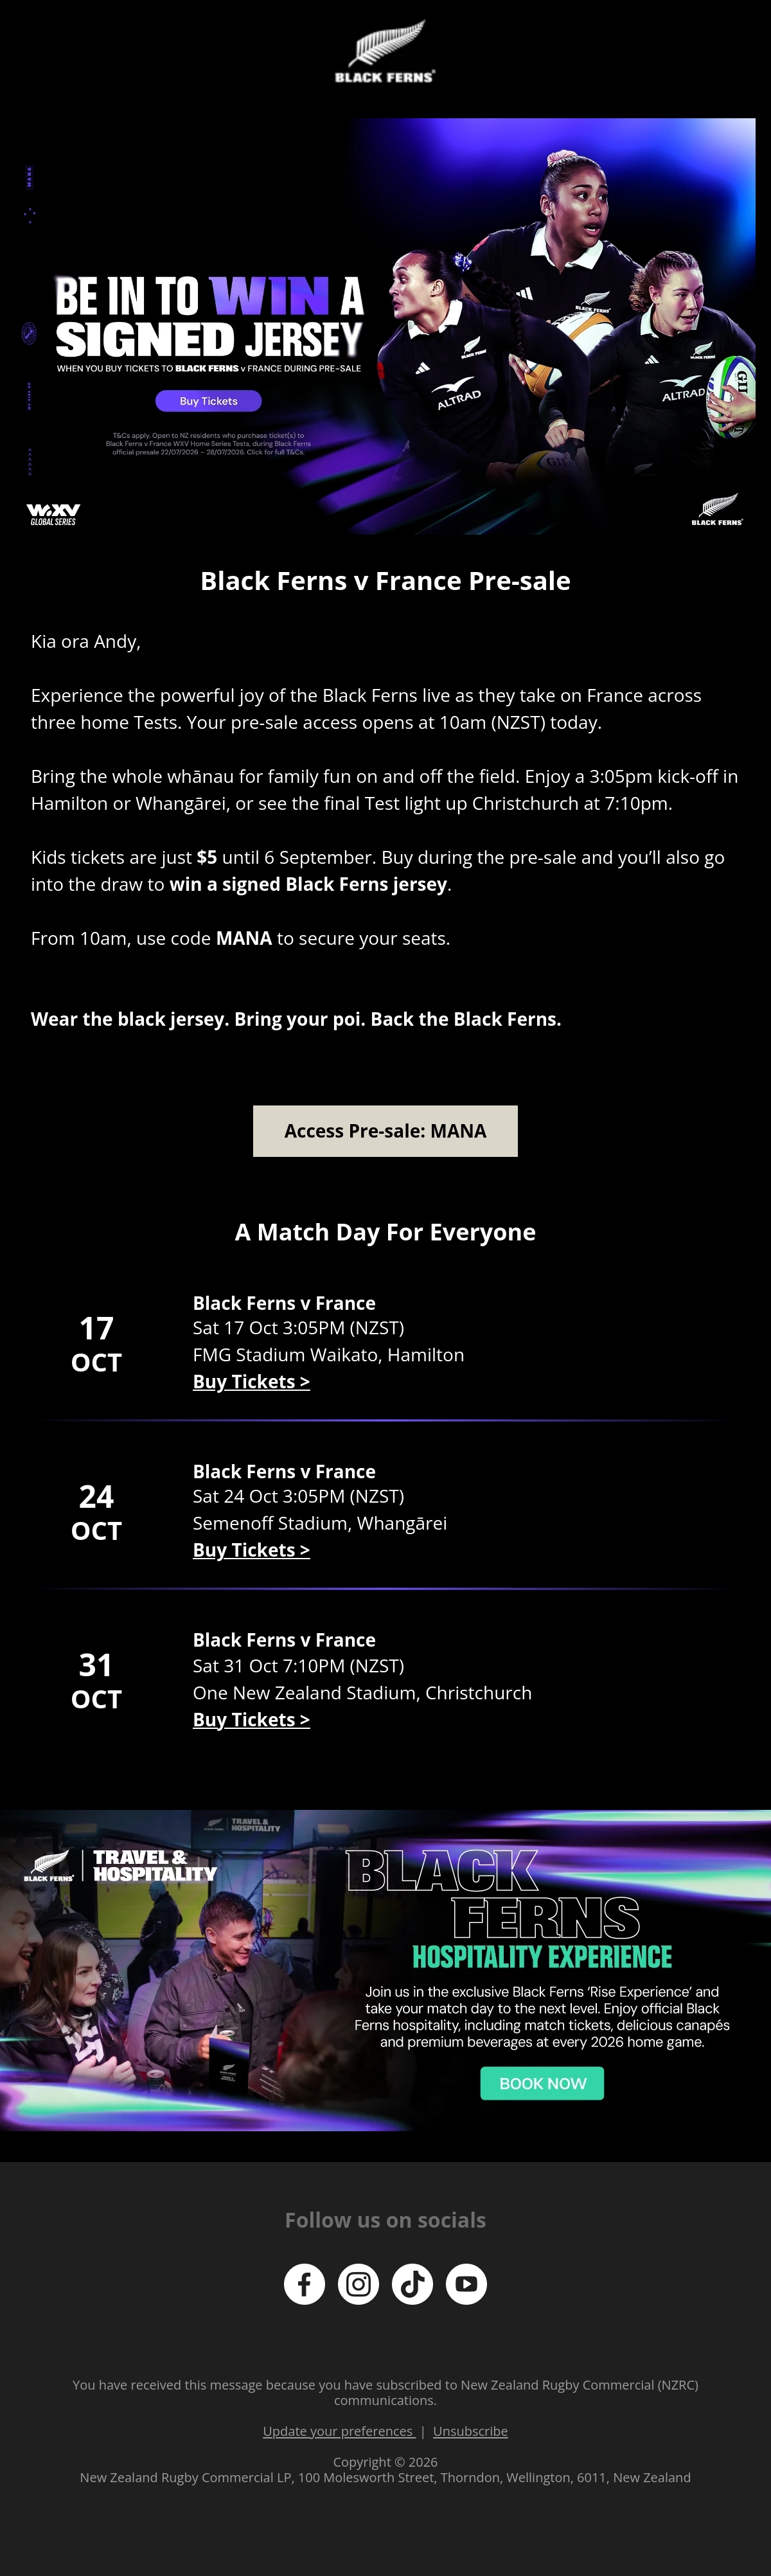Open Update your preferences link
The height and width of the screenshot is (2576, 771).
point(338,2431)
